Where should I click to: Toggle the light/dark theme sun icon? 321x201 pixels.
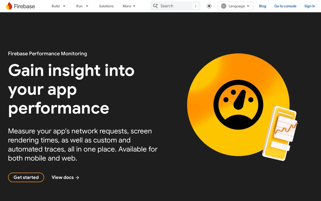pos(209,6)
